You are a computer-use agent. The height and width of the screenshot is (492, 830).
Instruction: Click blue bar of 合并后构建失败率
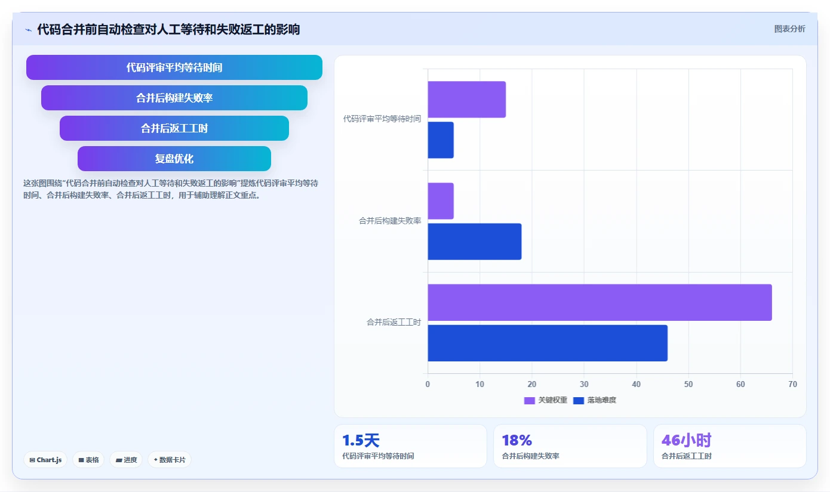[x=475, y=242]
